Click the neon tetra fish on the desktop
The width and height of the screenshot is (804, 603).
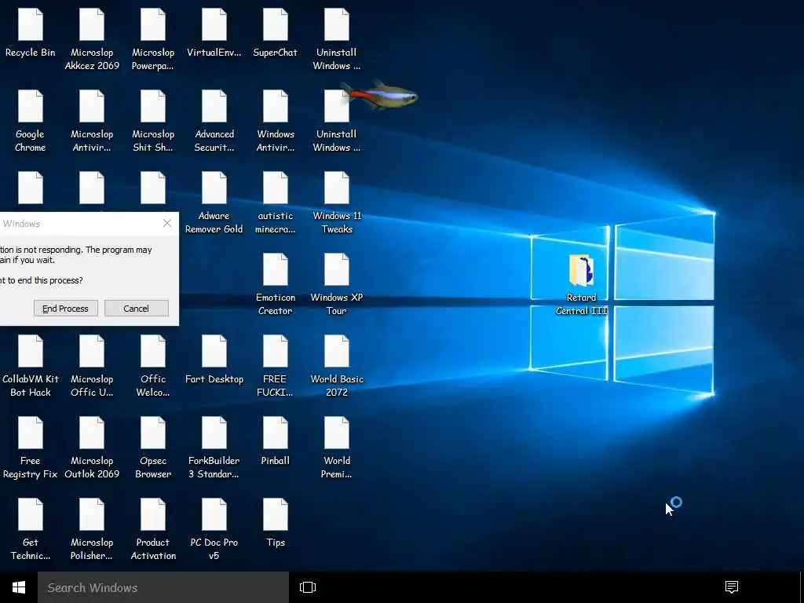382,95
